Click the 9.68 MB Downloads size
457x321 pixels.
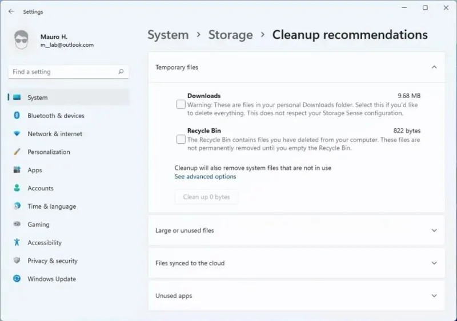[409, 96]
